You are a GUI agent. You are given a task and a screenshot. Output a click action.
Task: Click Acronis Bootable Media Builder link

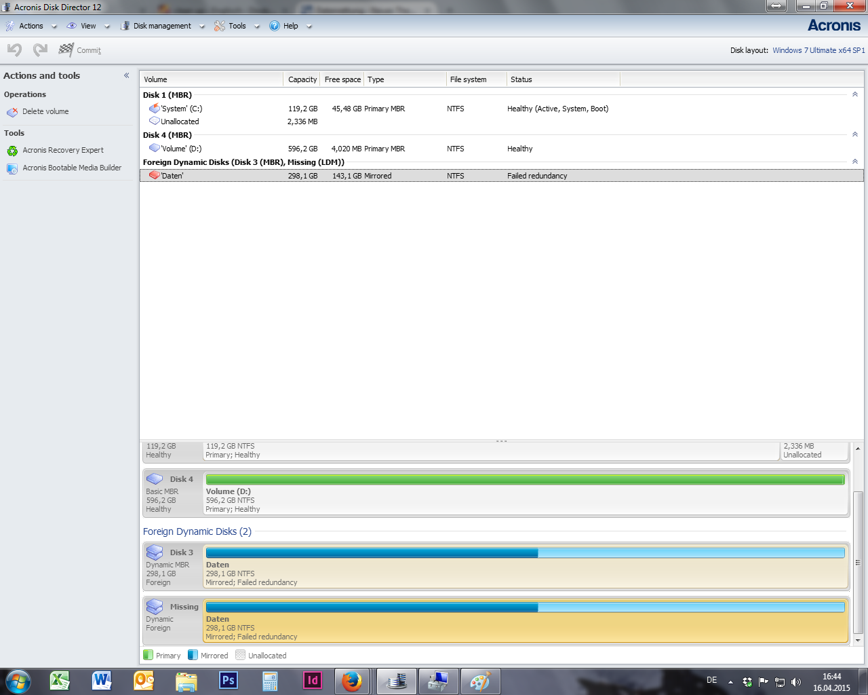[x=72, y=168]
